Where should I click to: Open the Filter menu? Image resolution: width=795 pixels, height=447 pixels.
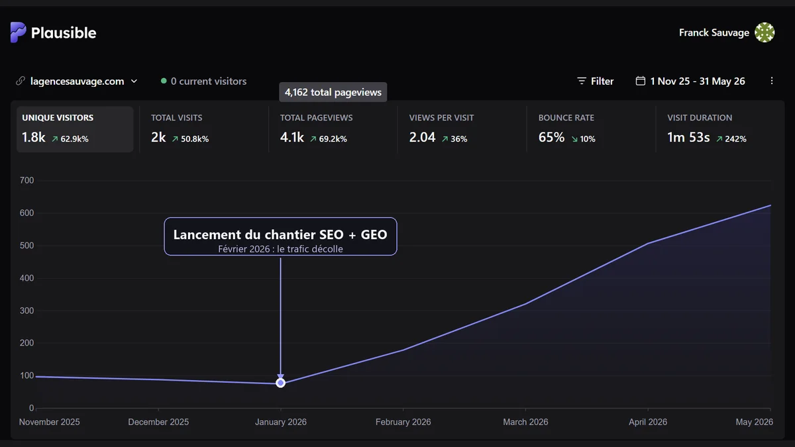click(x=596, y=81)
